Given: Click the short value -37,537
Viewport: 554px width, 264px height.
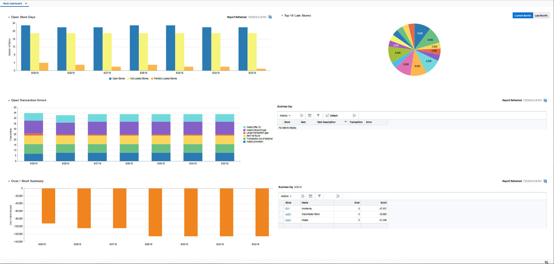Looking at the screenshot, I should pyautogui.click(x=383, y=209).
